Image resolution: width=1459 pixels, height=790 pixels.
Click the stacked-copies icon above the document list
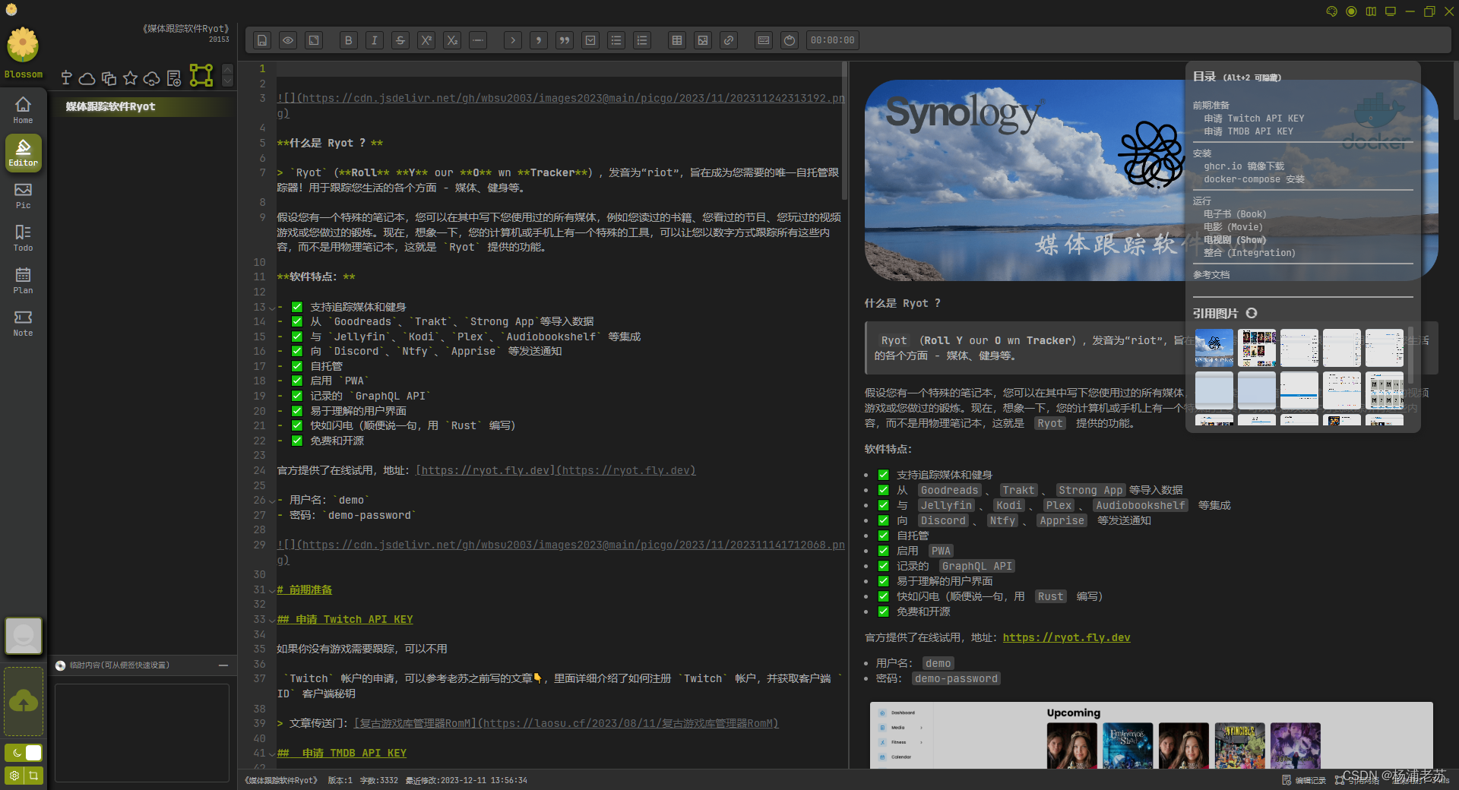[x=109, y=78]
